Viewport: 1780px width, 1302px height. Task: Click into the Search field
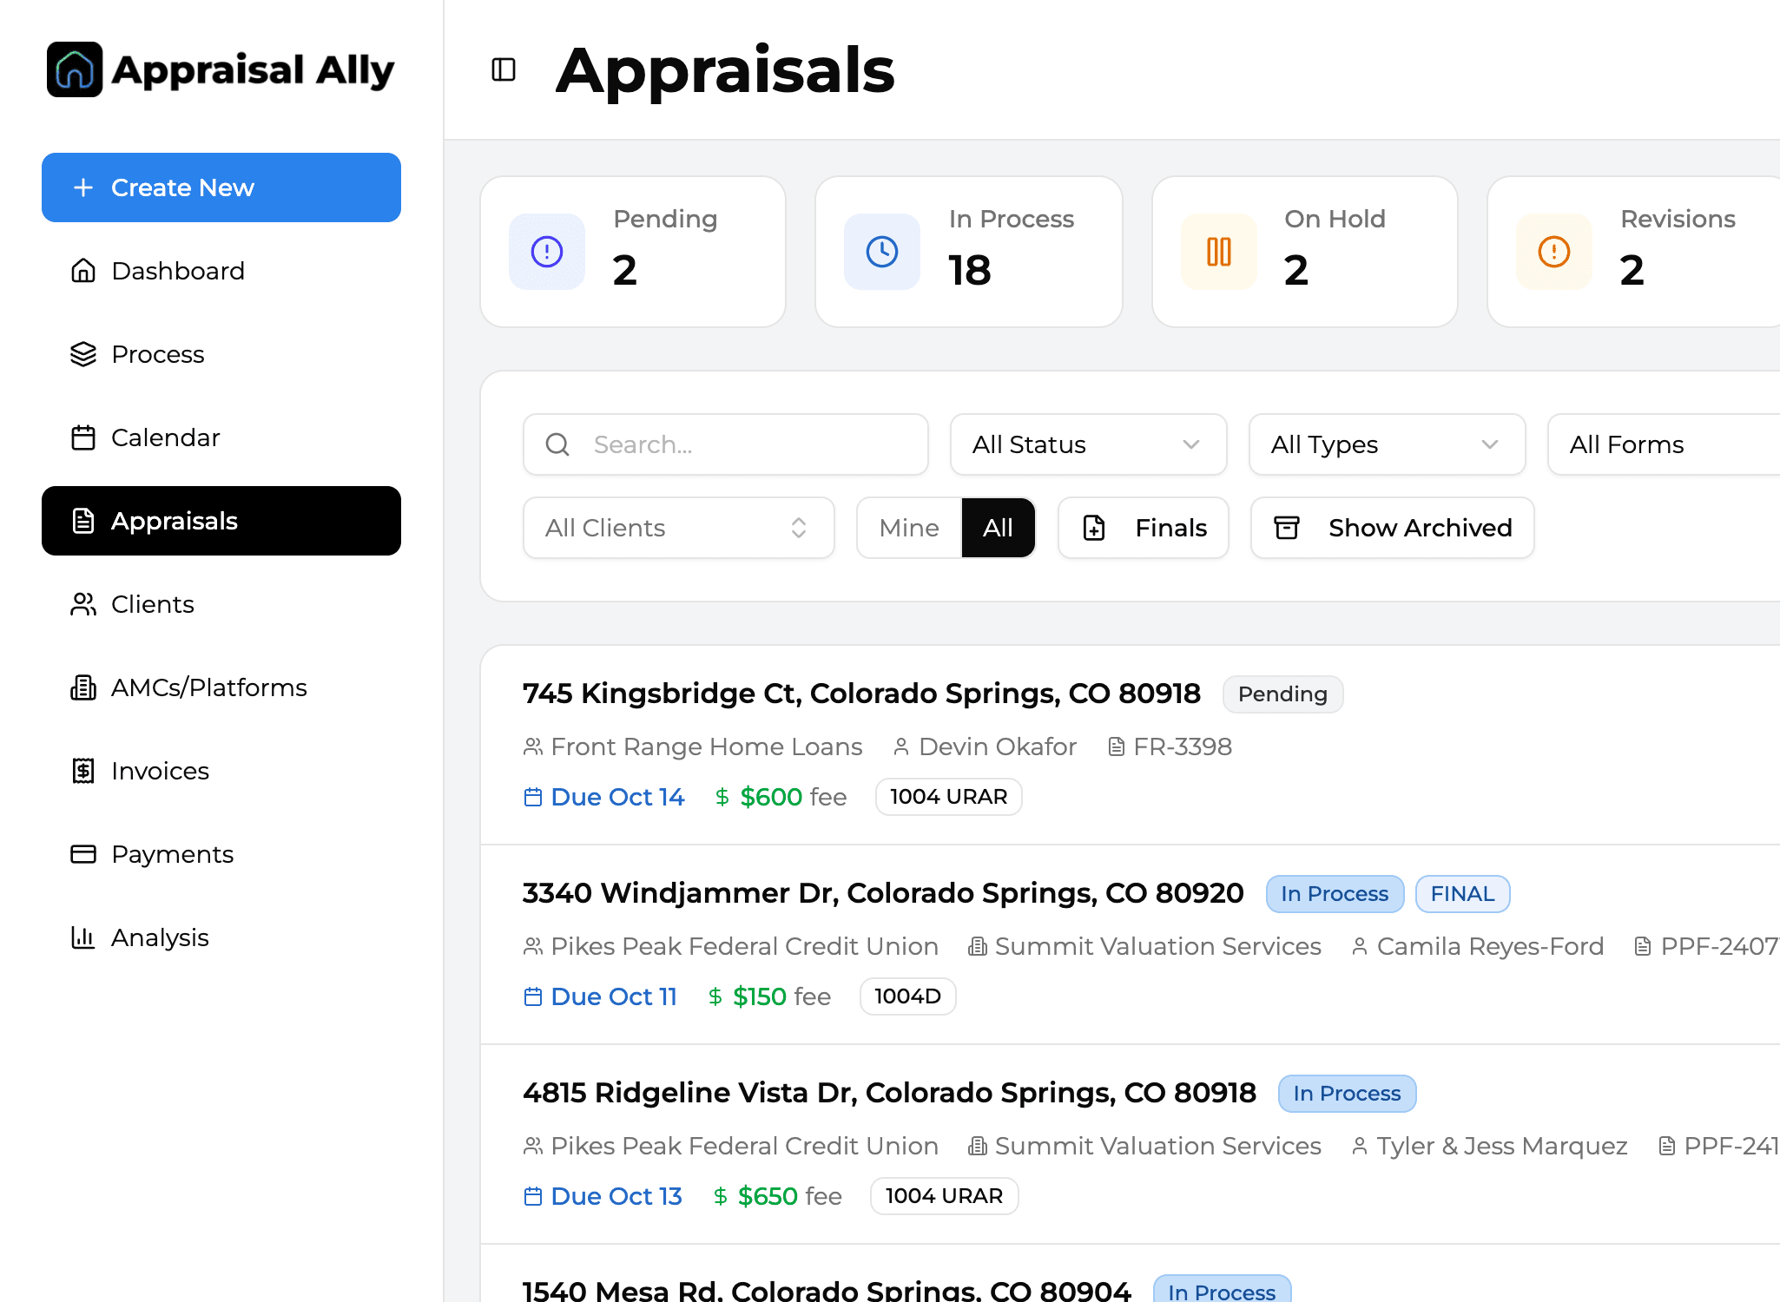pos(726,444)
